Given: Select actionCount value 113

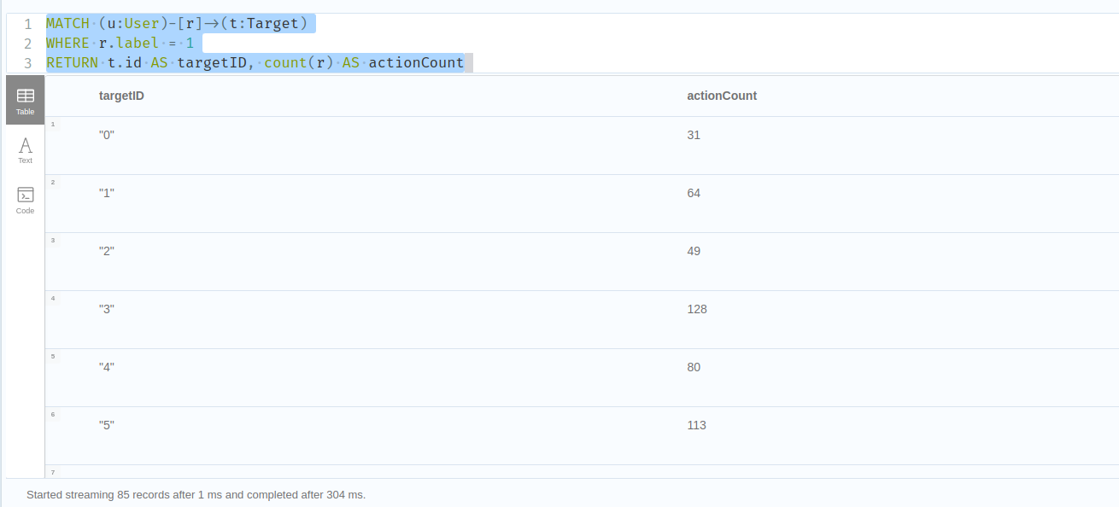Looking at the screenshot, I should click(x=697, y=425).
